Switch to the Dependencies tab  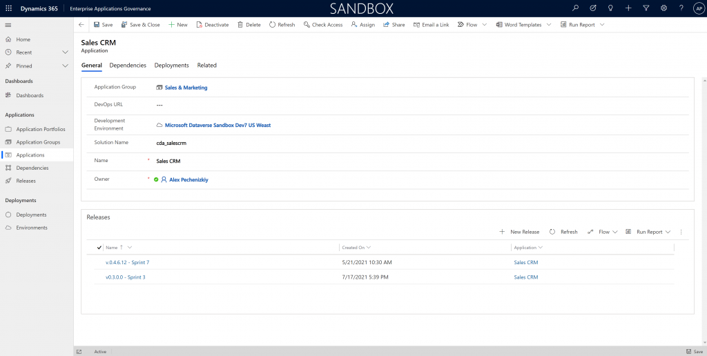pos(128,66)
